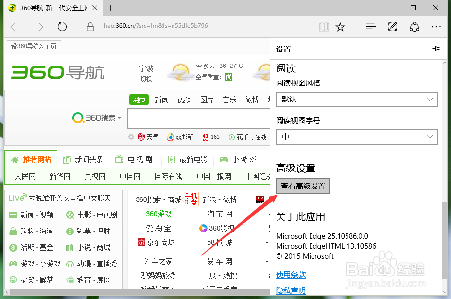Open the 阅读视图字号 dropdown
This screenshot has width=451, height=299.
tap(357, 137)
